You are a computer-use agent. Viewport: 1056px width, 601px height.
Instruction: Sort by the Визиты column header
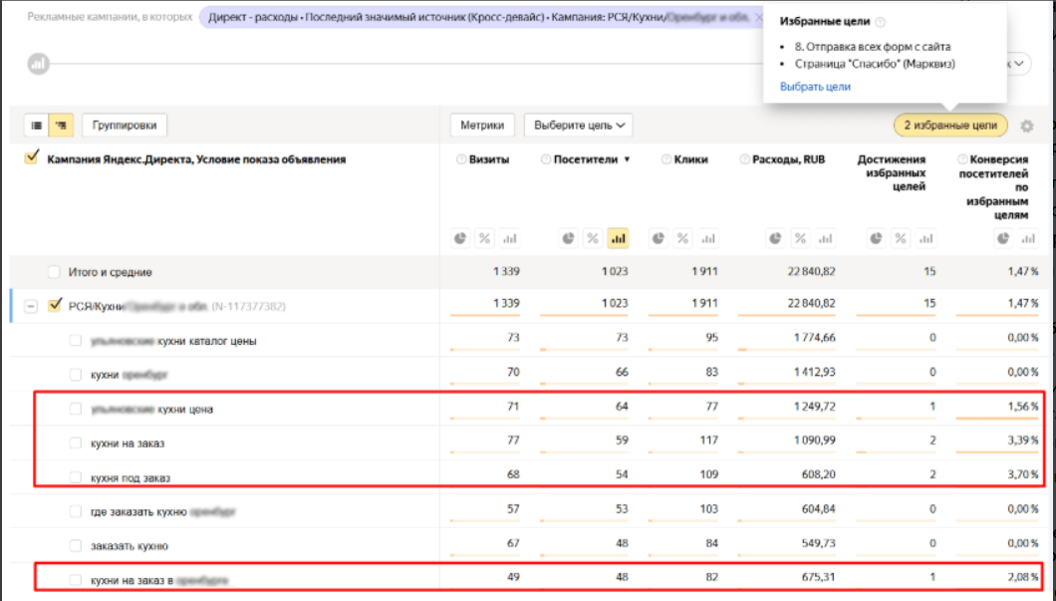(x=489, y=159)
